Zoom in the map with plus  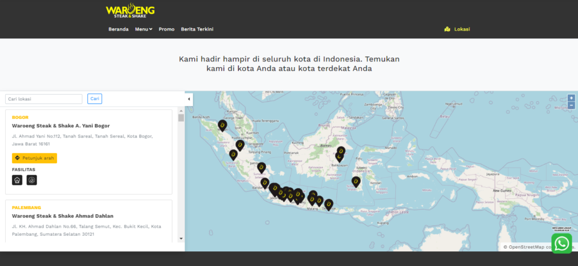tap(571, 98)
